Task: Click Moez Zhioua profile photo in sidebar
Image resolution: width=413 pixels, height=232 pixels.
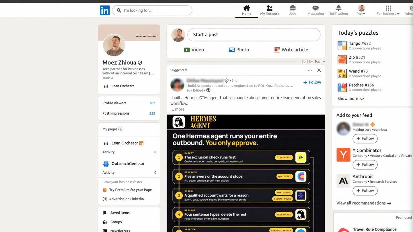Action: coord(114,45)
